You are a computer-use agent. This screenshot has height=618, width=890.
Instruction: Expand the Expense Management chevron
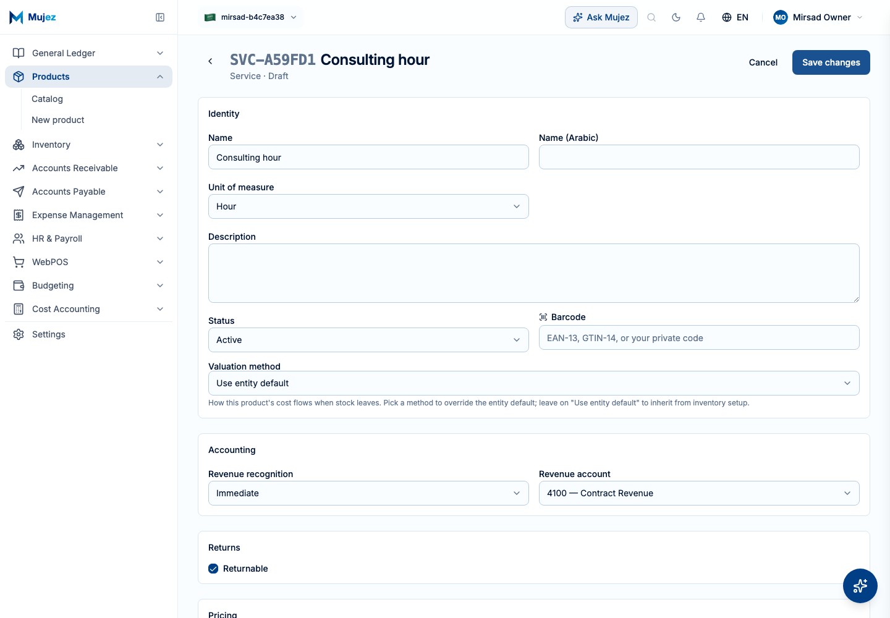click(160, 215)
